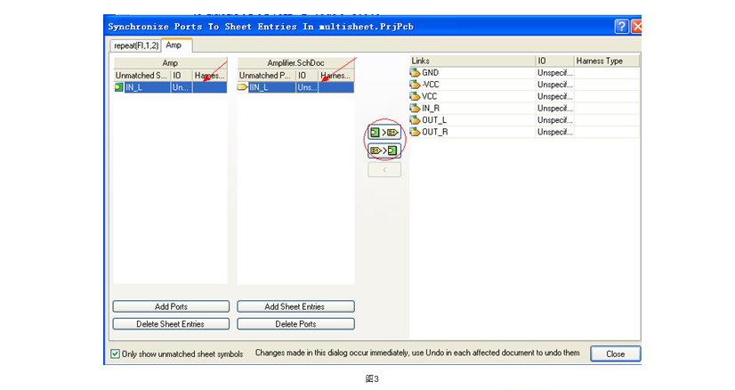Click the Delete Sheet Entries button
This screenshot has width=735, height=390.
[x=171, y=324]
